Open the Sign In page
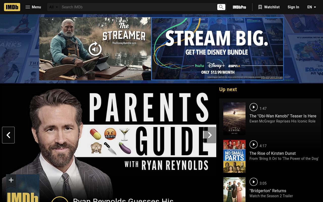This screenshot has width=323, height=202. pyautogui.click(x=293, y=7)
